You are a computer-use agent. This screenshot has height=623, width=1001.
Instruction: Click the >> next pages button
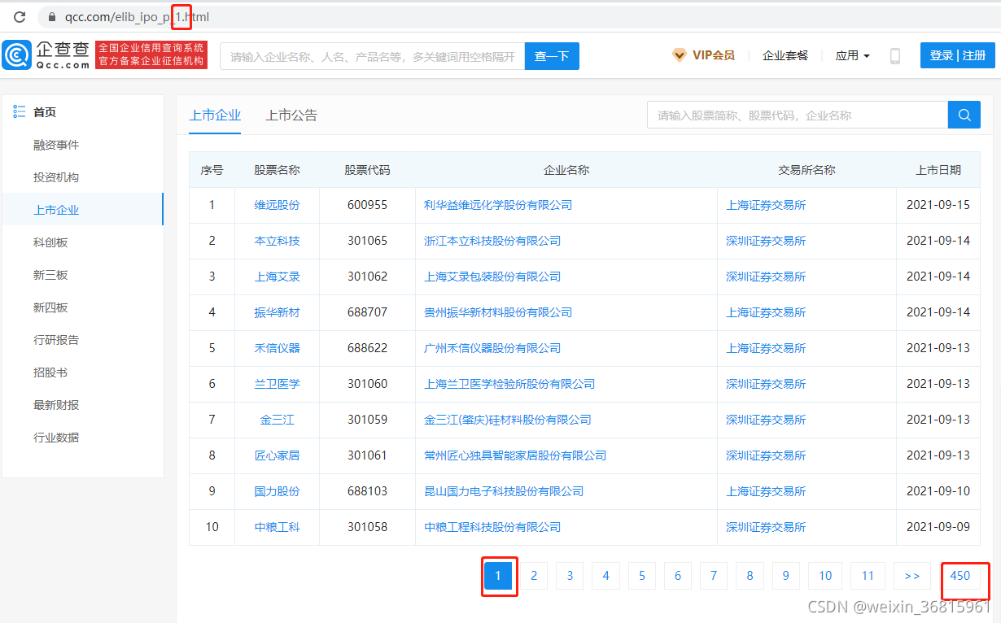[x=912, y=576]
